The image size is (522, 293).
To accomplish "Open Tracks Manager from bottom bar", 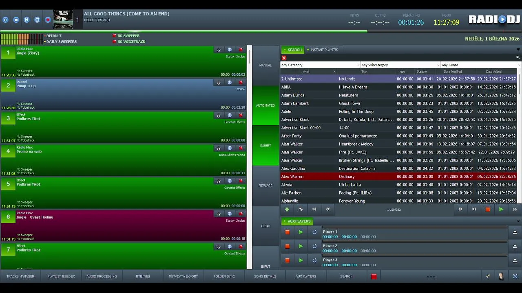I will coord(20,276).
